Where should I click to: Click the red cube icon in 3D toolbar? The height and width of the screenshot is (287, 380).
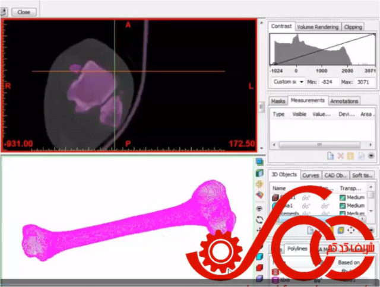(259, 268)
